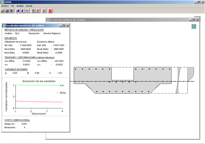Click the DISHA title bar icon
This screenshot has width=205, height=144.
coord(2,2)
